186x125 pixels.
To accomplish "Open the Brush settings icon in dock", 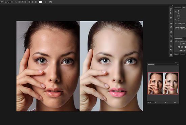I will (x=171, y=36).
